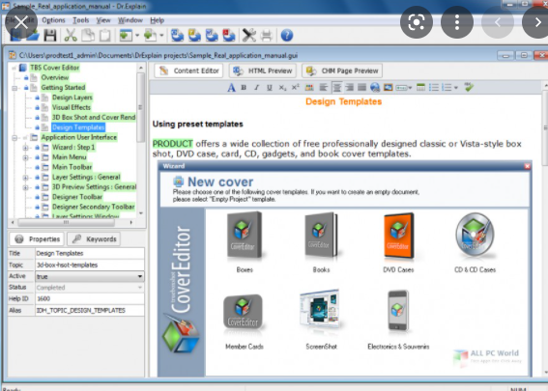This screenshot has height=391, width=548.
Task: Click the Title input field
Action: 90,253
